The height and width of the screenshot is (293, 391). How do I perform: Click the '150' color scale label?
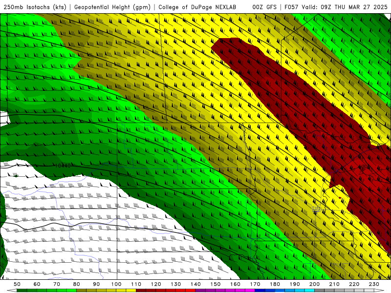(216, 284)
